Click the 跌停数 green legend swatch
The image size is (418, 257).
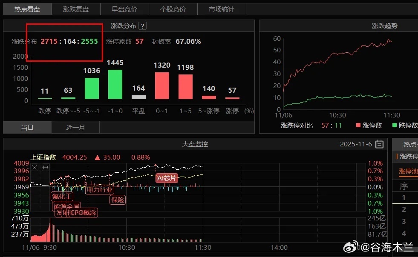[x=395, y=125]
